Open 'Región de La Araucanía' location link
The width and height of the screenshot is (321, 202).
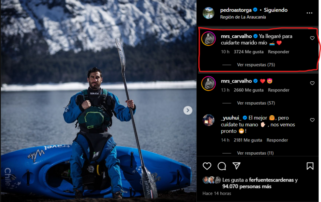244,17
